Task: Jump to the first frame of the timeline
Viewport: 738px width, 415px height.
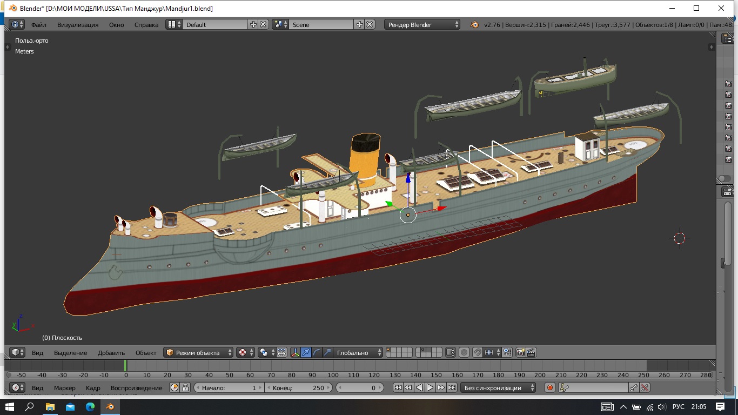Action: tap(398, 387)
